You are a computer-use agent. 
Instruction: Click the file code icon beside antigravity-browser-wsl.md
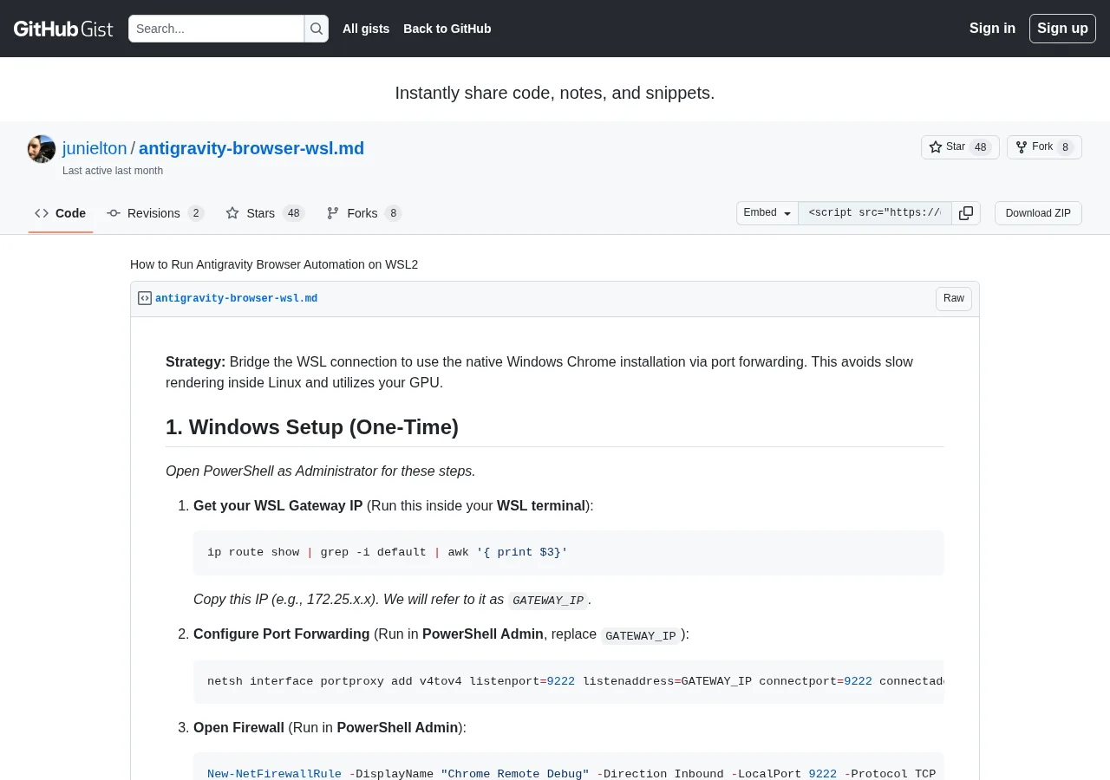145,298
